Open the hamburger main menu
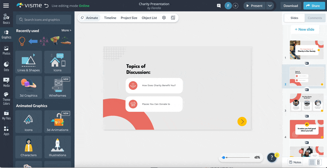The width and height of the screenshot is (327, 168). [6, 6]
